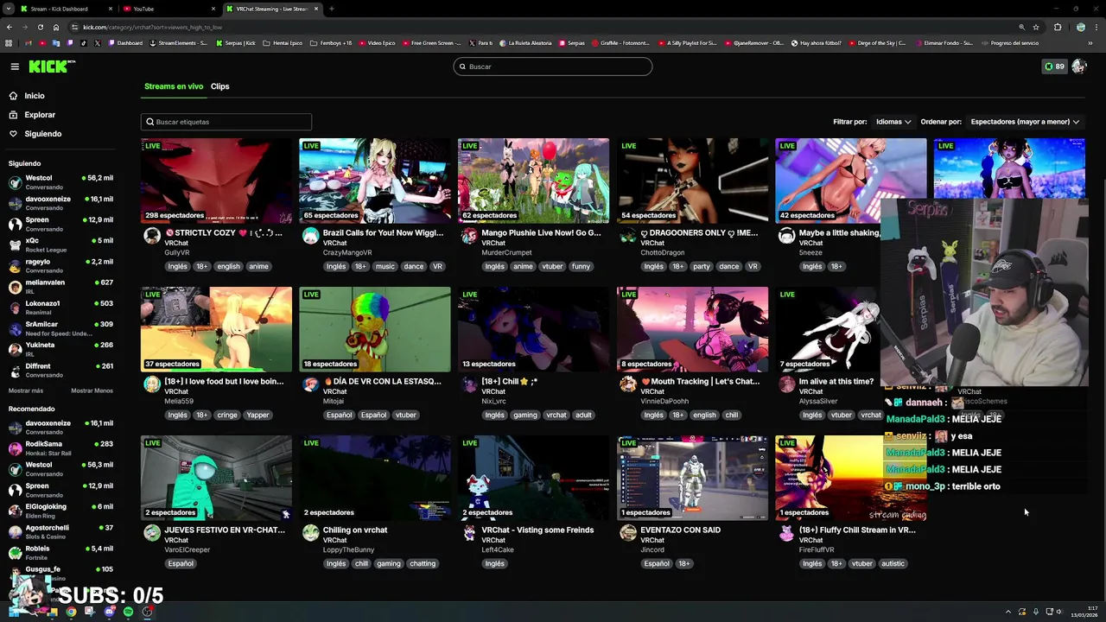Open channel CrazyMangoVR link
The width and height of the screenshot is (1106, 622).
coord(347,253)
